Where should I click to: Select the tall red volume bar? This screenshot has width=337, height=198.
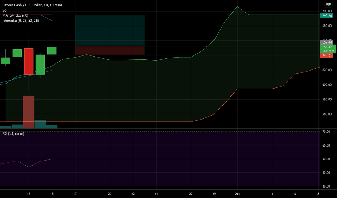coord(29,112)
